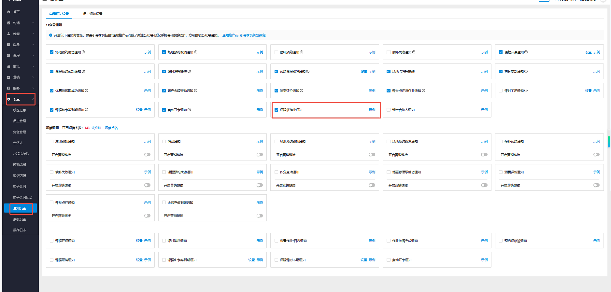
Task: Toggle 开启营销链接 switch under 消费通知
Action: [260, 155]
